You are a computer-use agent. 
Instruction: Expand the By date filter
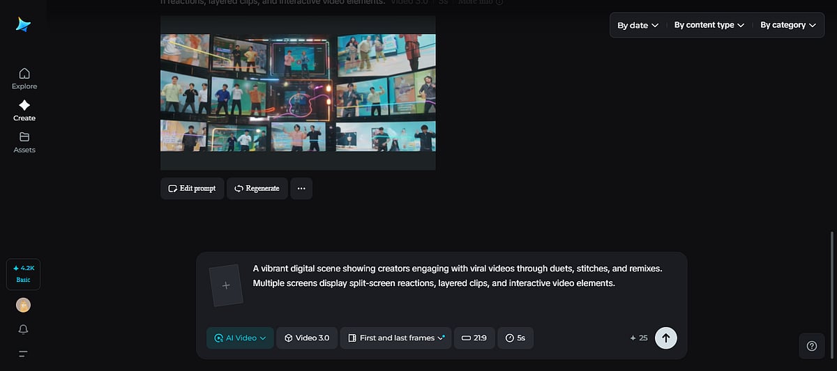(x=638, y=25)
